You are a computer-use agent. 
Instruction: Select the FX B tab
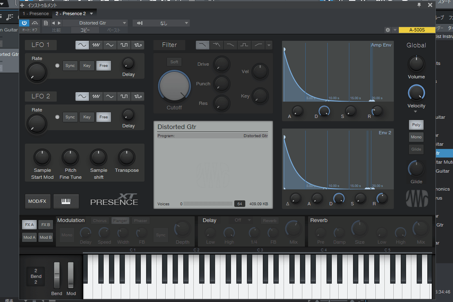tap(45, 225)
